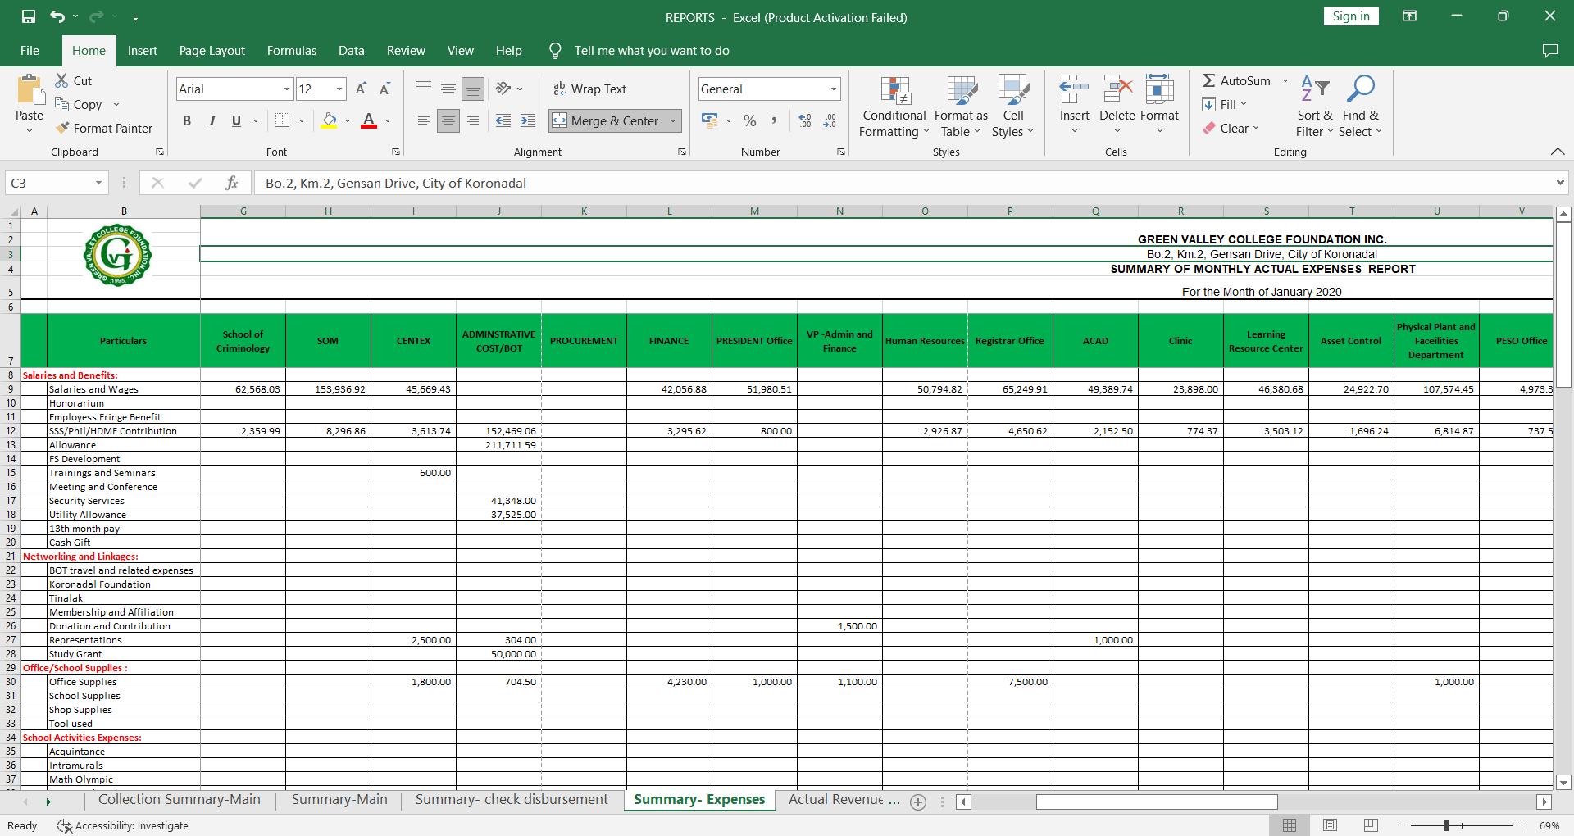1574x836 pixels.
Task: Open the Arial font name dropdown
Action: [x=287, y=89]
